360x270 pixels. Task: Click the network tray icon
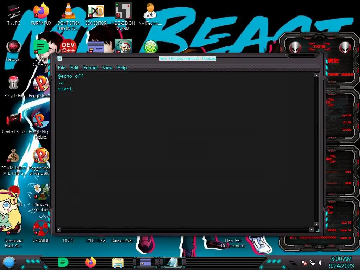tap(313, 263)
